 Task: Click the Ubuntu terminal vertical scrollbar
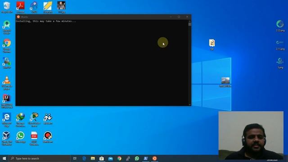(190, 63)
